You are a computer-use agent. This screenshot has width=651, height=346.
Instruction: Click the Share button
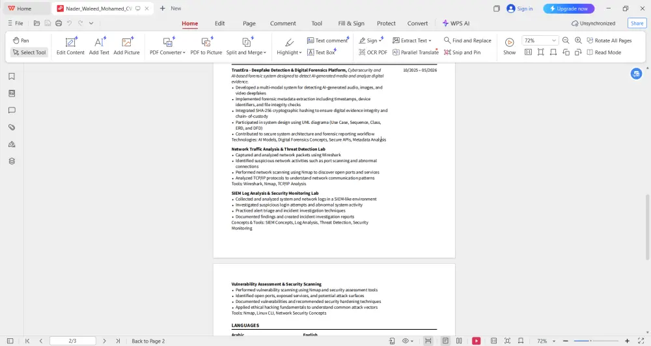[x=637, y=23]
